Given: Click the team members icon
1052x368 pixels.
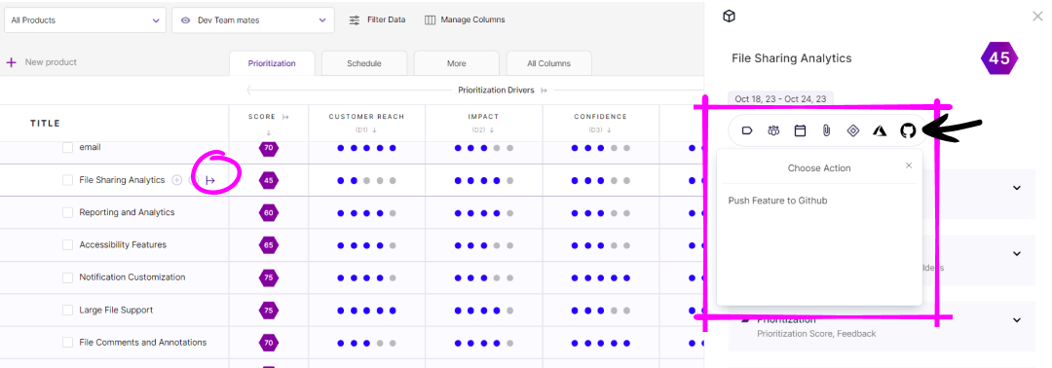Looking at the screenshot, I should point(773,130).
